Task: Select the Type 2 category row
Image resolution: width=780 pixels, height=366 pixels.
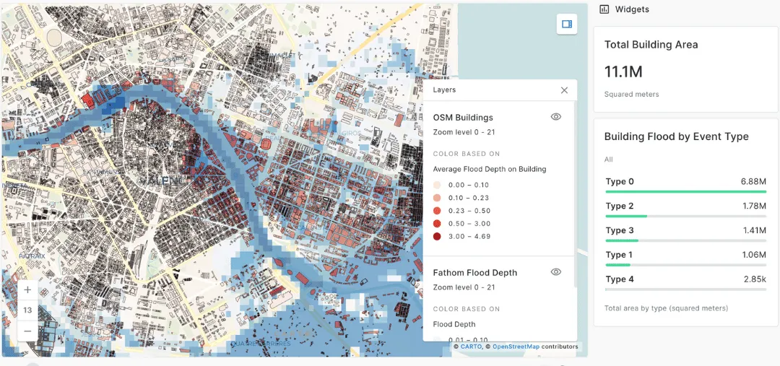Action: pos(685,206)
